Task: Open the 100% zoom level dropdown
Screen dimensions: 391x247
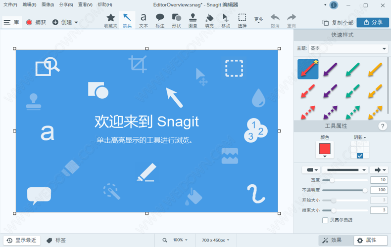Action: 180,240
